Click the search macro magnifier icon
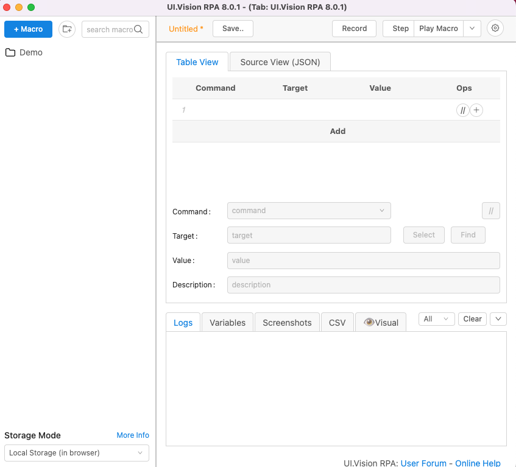This screenshot has width=516, height=467. click(139, 29)
